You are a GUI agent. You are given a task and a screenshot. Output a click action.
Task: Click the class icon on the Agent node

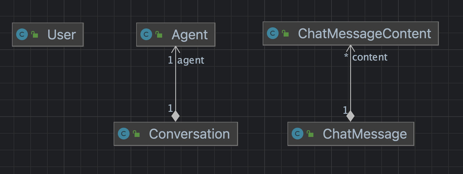[146, 35]
